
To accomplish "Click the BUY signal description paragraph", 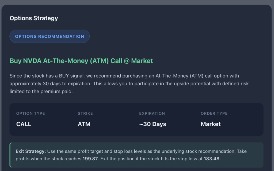I will [x=129, y=83].
